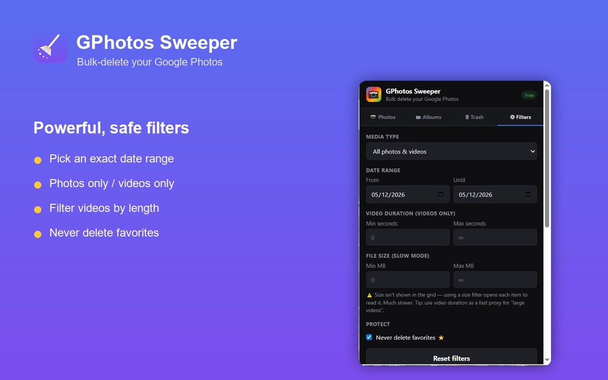Click the "GPhotos Sweeper" main heading

pos(157,42)
